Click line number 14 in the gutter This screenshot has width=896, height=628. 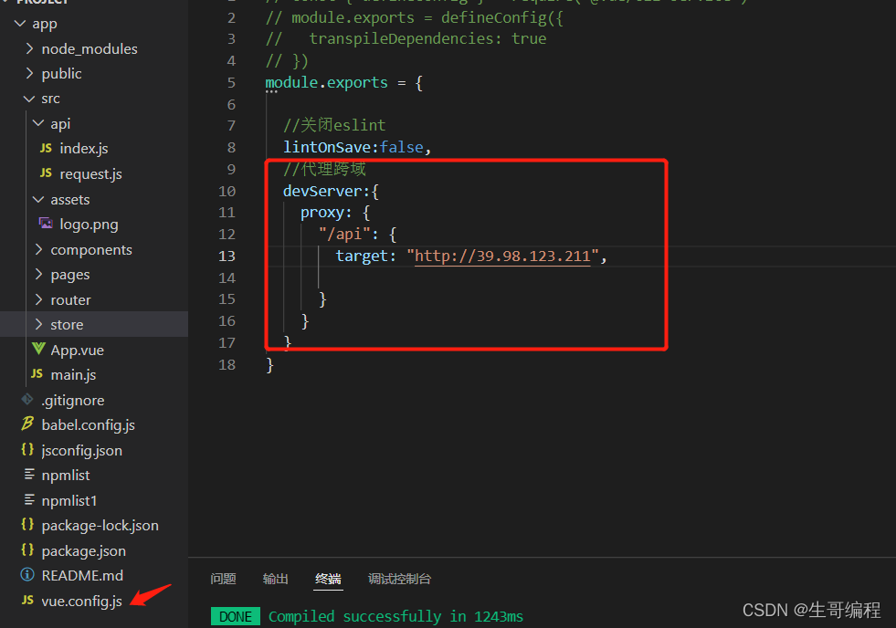click(227, 277)
